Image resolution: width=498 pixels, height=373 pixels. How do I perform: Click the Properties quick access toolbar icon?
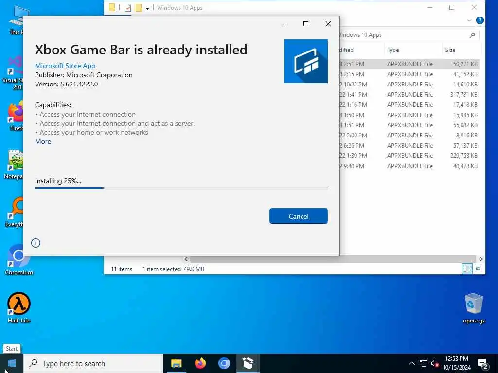128,8
